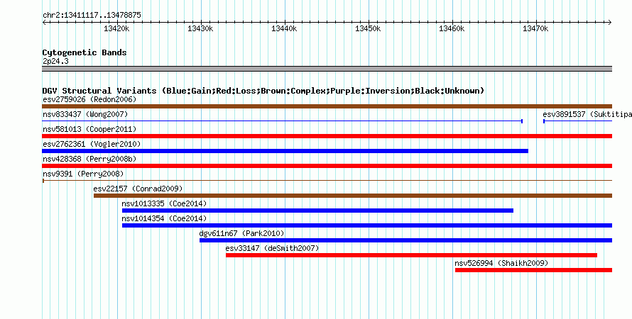Open the nsv1013335 (Coe2014) label
632x319 pixels.
pyautogui.click(x=164, y=203)
